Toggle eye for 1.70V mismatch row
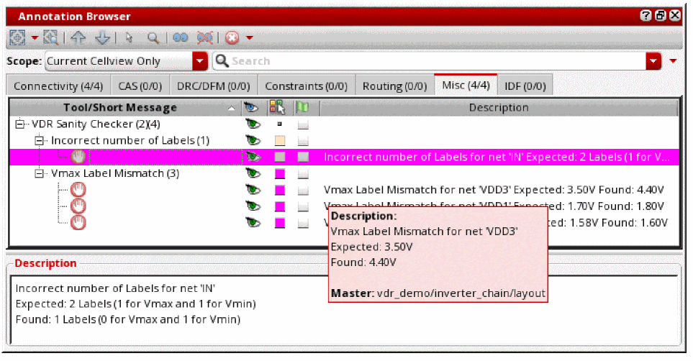 253,206
